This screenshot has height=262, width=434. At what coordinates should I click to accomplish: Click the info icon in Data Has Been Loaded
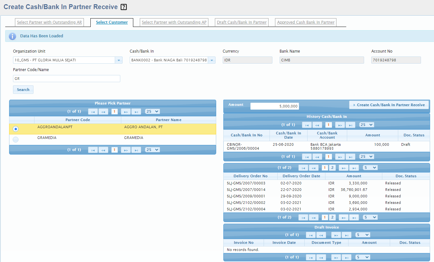click(12, 36)
